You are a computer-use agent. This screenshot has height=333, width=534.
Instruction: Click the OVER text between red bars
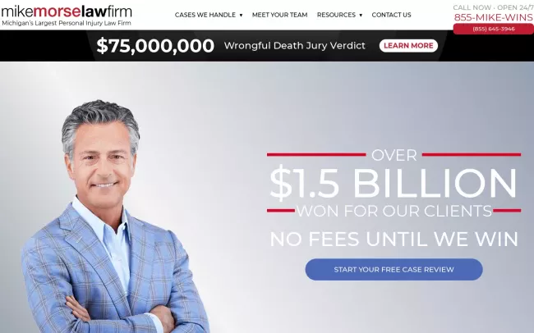pos(394,156)
